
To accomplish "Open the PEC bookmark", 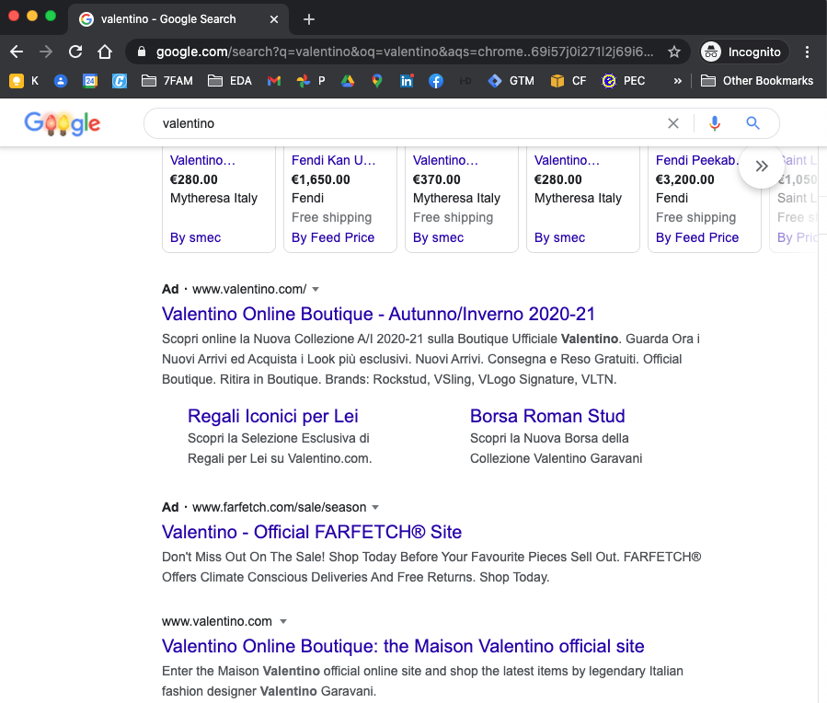I will pyautogui.click(x=624, y=81).
